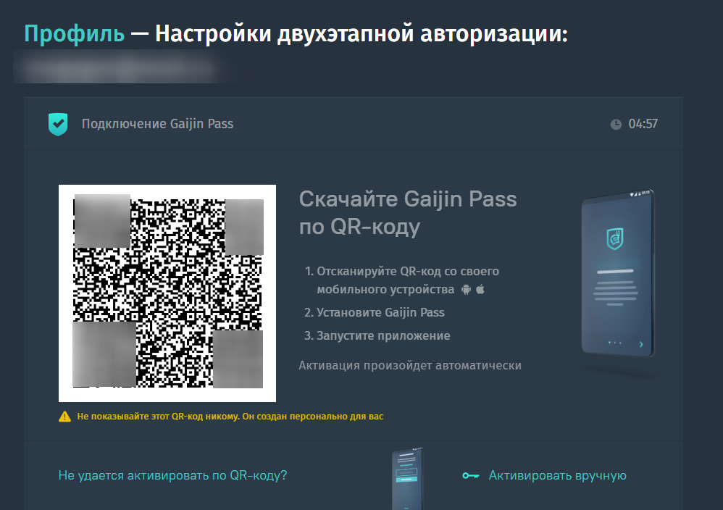Click the small phone illustration at the bottom
Image resolution: width=723 pixels, height=510 pixels.
(x=406, y=479)
